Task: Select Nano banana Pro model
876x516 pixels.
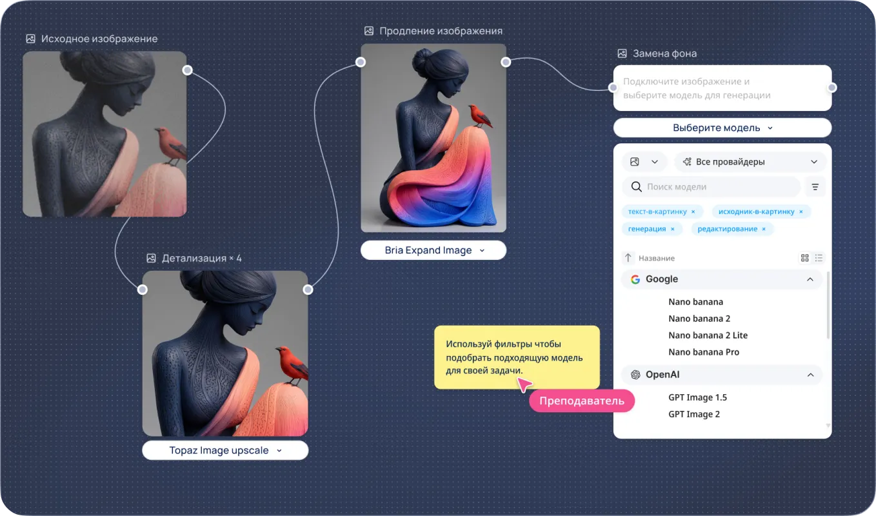Action: (704, 352)
